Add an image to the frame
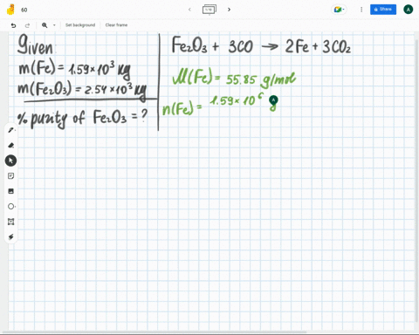The image size is (419, 335). pos(10,191)
